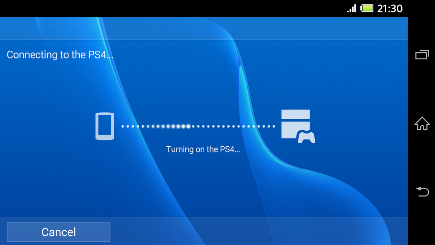The image size is (435, 245).
Task: Click the 'Connecting to the PS4...' heading
Action: point(60,55)
